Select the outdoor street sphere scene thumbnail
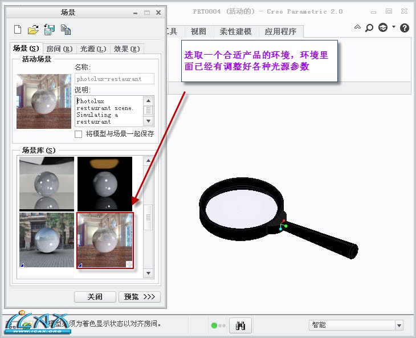The width and height of the screenshot is (416, 338). coord(47,240)
